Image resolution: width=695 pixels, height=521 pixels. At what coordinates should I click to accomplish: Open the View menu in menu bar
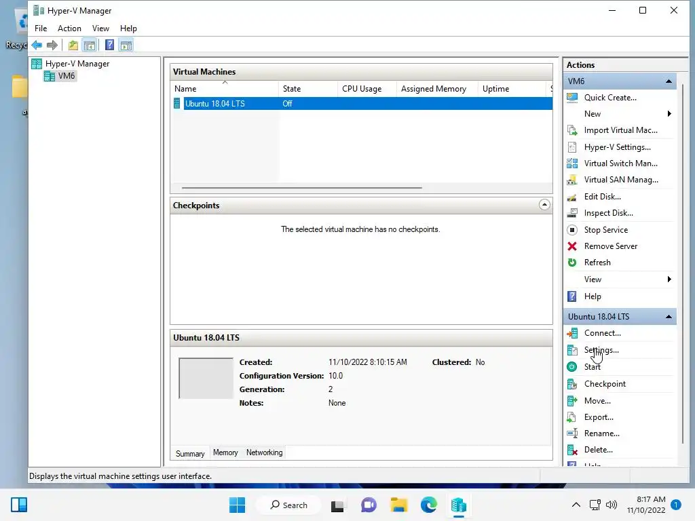tap(100, 28)
